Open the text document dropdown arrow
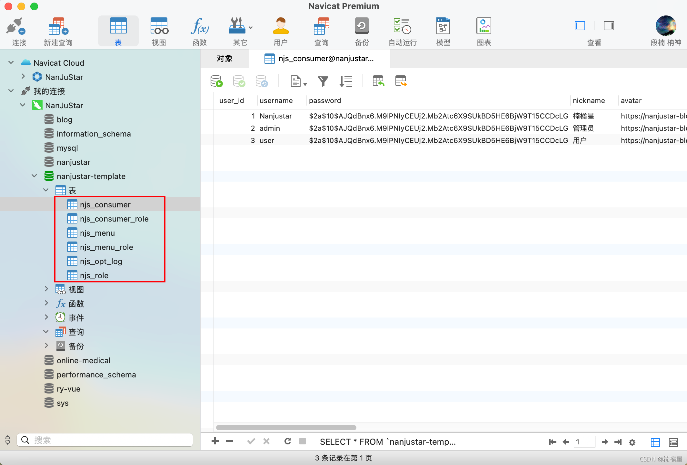Screen dimensions: 687x465 click(305, 84)
